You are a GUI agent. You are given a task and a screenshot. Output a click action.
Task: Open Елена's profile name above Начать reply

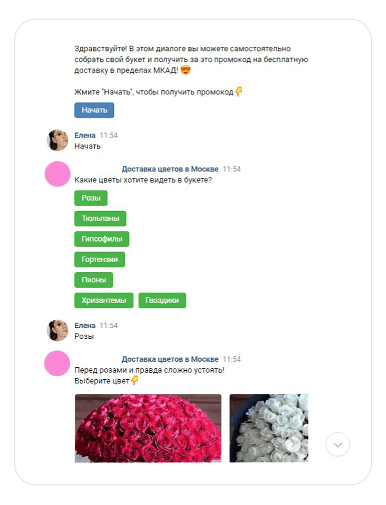85,135
